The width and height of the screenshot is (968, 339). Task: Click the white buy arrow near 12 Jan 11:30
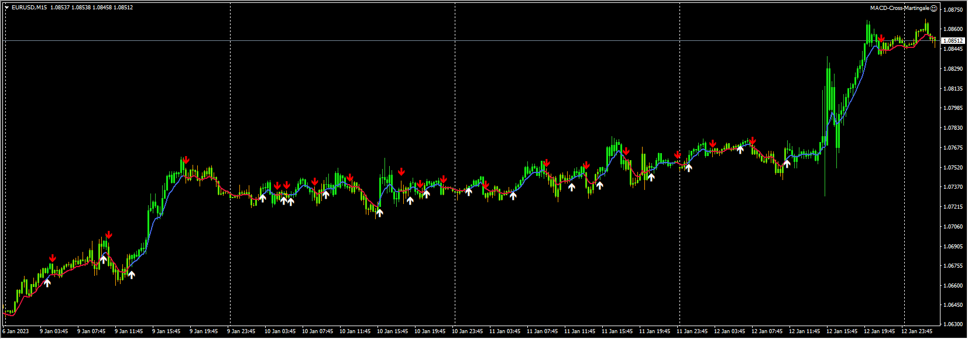pyautogui.click(x=787, y=163)
